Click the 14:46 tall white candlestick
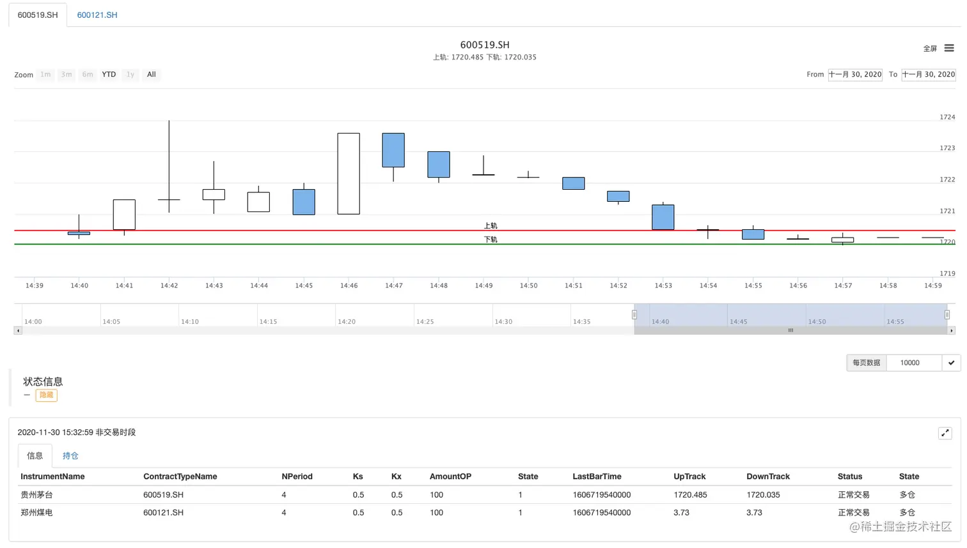 (x=349, y=174)
